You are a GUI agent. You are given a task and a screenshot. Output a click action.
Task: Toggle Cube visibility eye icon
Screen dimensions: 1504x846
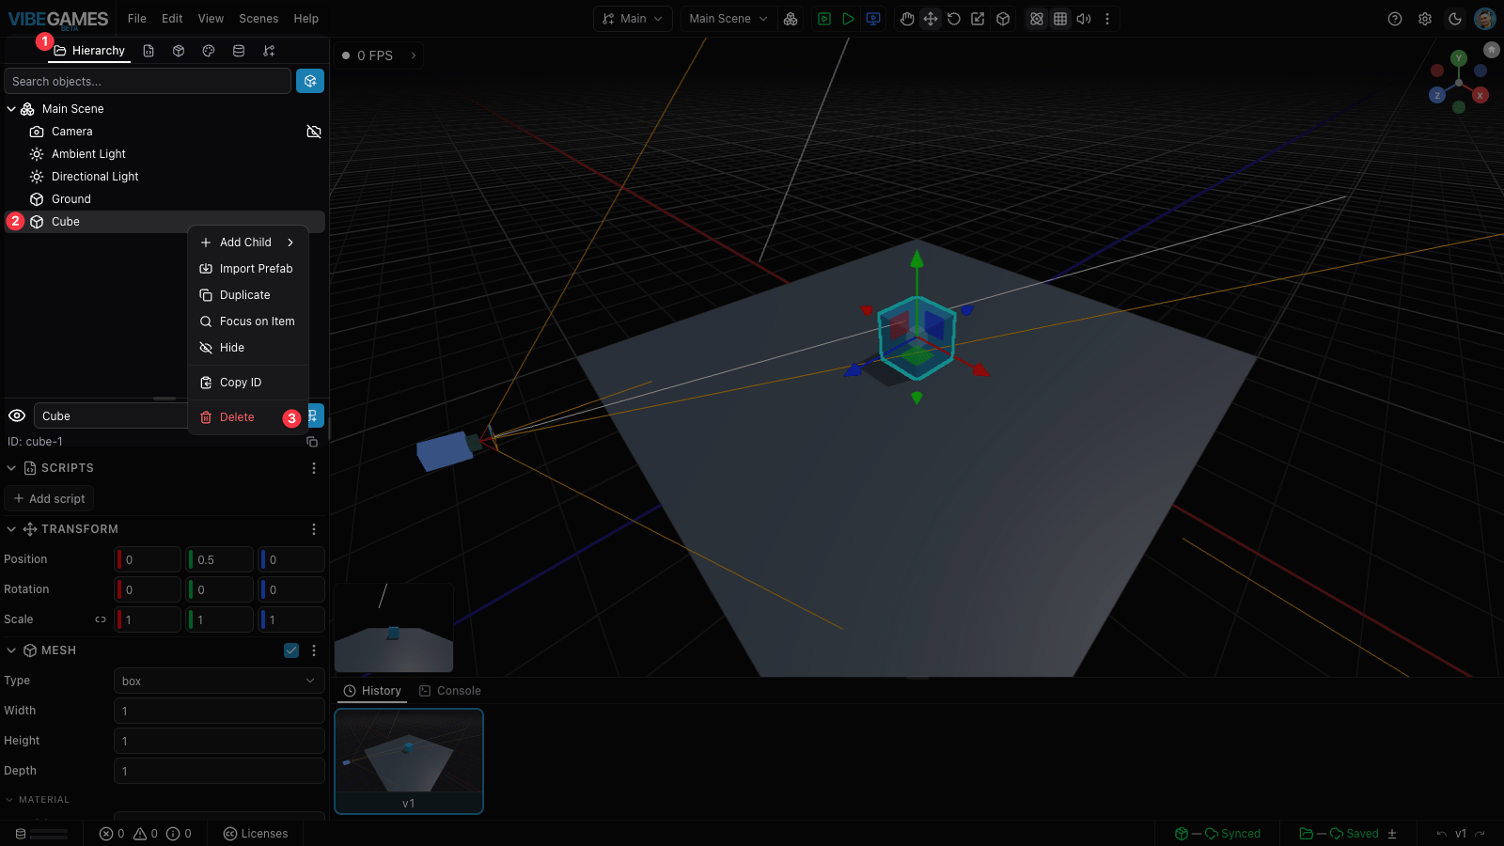pos(17,415)
